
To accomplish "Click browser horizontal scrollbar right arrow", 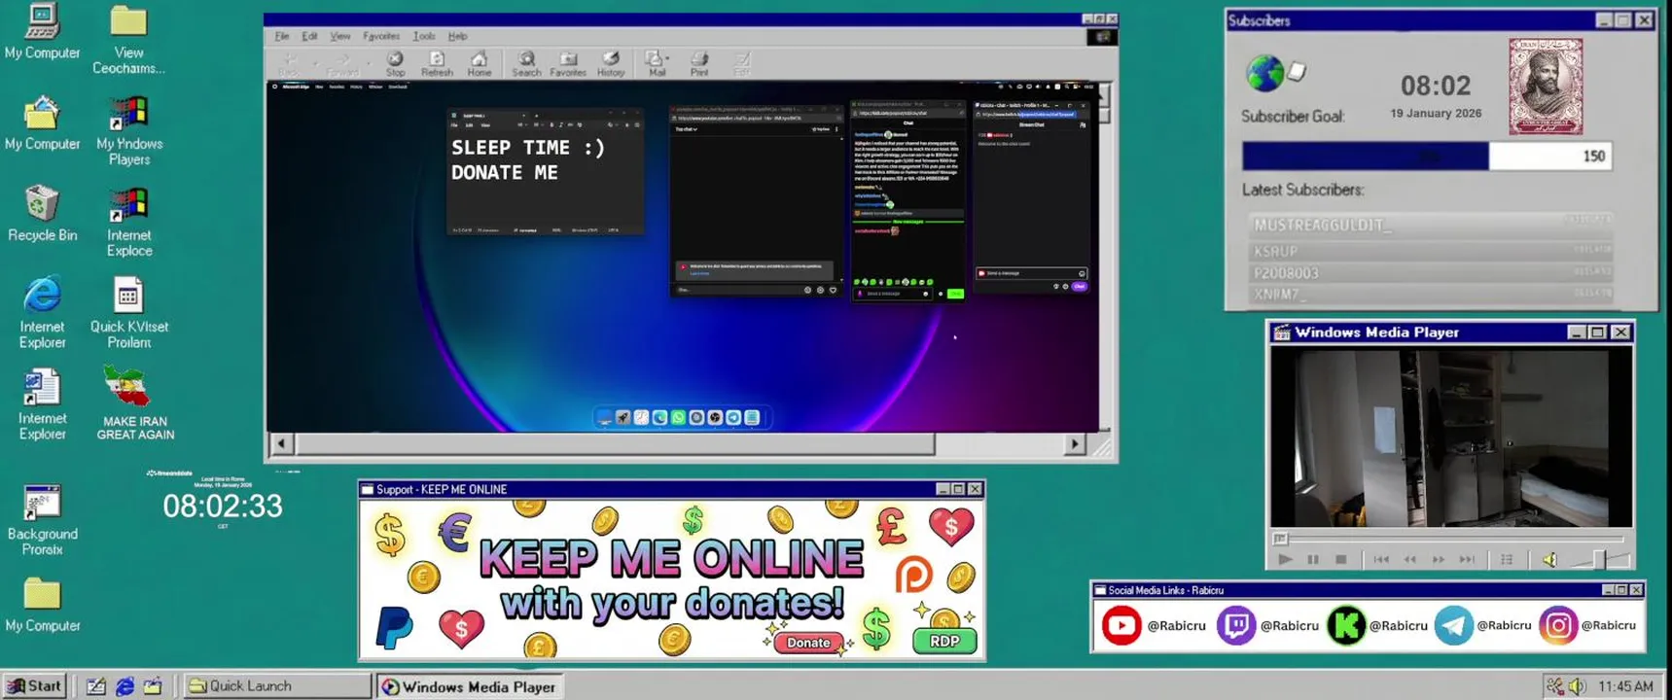I will [x=1074, y=443].
